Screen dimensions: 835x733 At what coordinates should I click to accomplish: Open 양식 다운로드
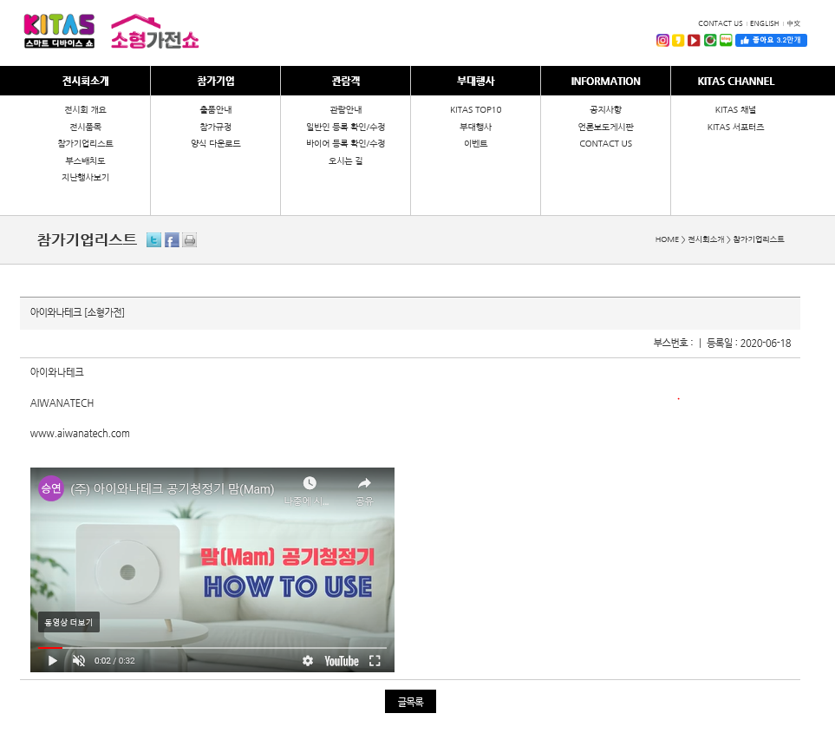click(x=216, y=144)
